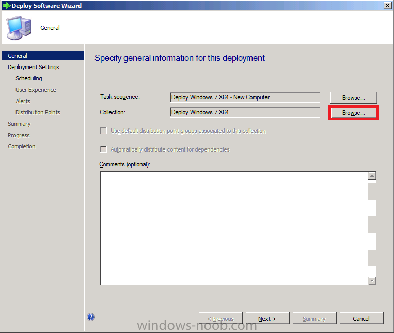The image size is (394, 333).
Task: Click the heading Specify general information for this deployment
Action: [180, 58]
